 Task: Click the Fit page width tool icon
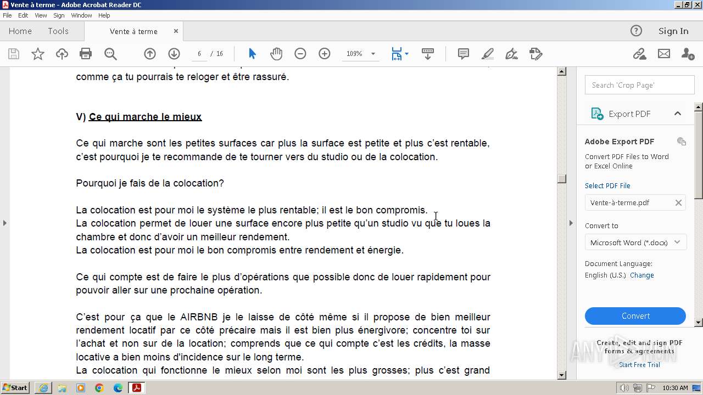click(x=397, y=54)
